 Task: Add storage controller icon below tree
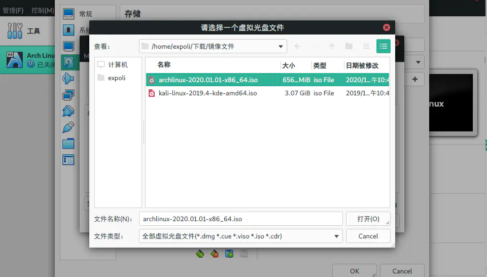point(200,254)
